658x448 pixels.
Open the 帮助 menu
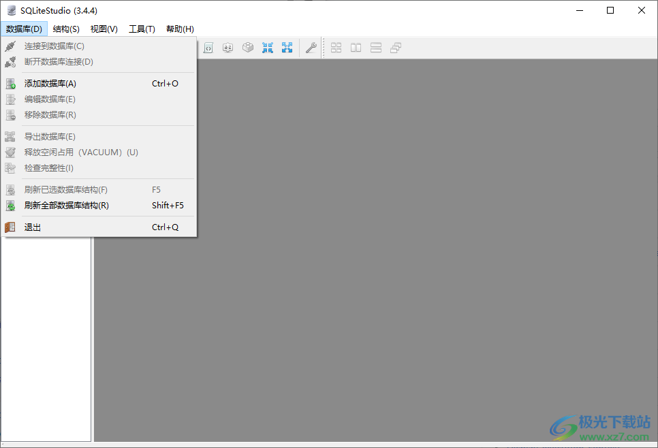179,29
